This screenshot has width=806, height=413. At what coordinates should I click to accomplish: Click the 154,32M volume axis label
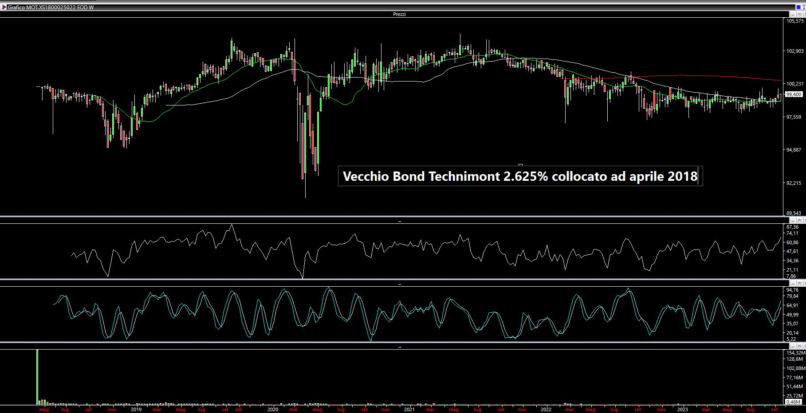pyautogui.click(x=795, y=352)
